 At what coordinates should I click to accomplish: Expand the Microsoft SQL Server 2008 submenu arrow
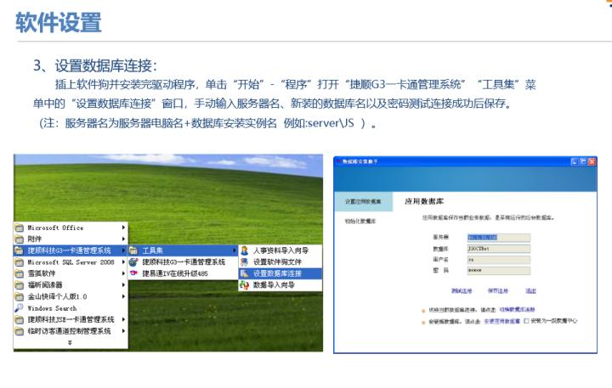tap(123, 262)
